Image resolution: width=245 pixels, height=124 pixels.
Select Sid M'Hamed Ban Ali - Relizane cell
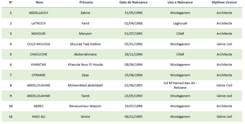180,85
